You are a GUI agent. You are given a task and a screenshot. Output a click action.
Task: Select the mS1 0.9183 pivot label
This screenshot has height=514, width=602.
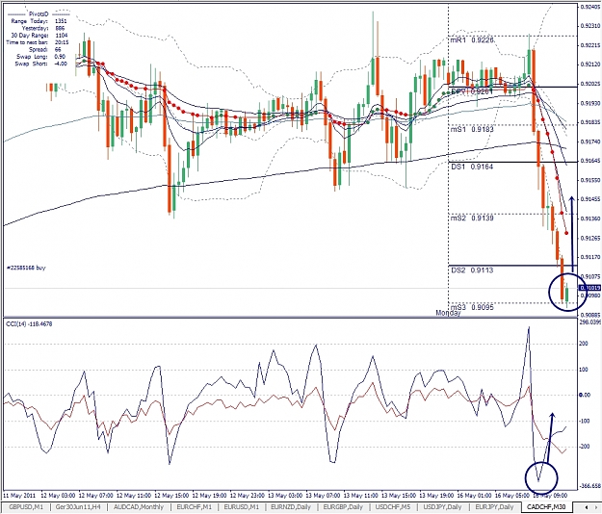[472, 129]
